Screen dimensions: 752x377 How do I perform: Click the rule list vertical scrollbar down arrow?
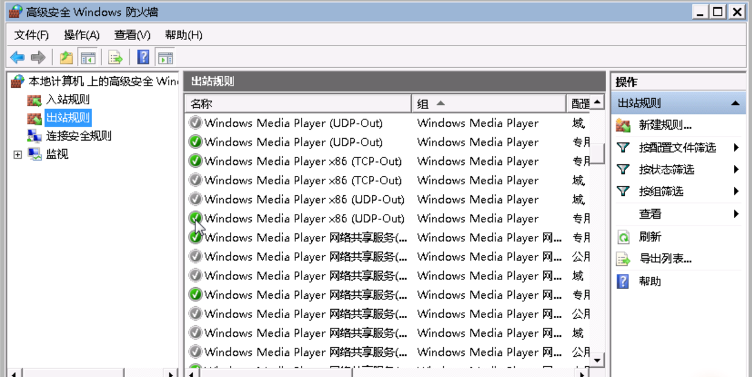[x=598, y=360]
